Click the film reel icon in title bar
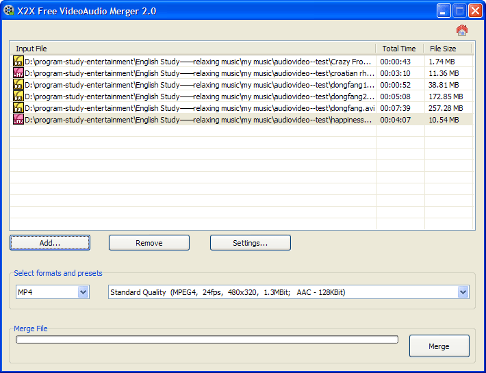The width and height of the screenshot is (486, 373). [x=9, y=10]
